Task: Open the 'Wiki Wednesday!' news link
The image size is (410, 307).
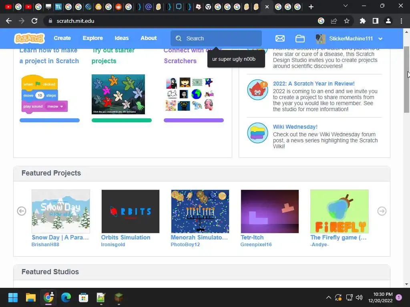Action: click(x=295, y=127)
